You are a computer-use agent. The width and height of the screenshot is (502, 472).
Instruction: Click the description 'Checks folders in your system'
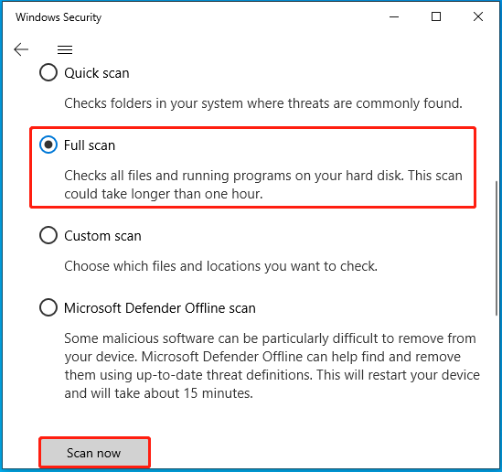(263, 103)
